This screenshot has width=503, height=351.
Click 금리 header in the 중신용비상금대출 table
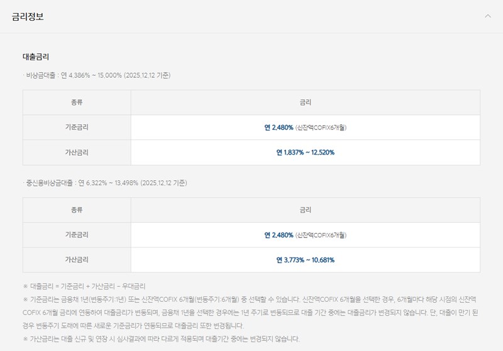pos(305,210)
